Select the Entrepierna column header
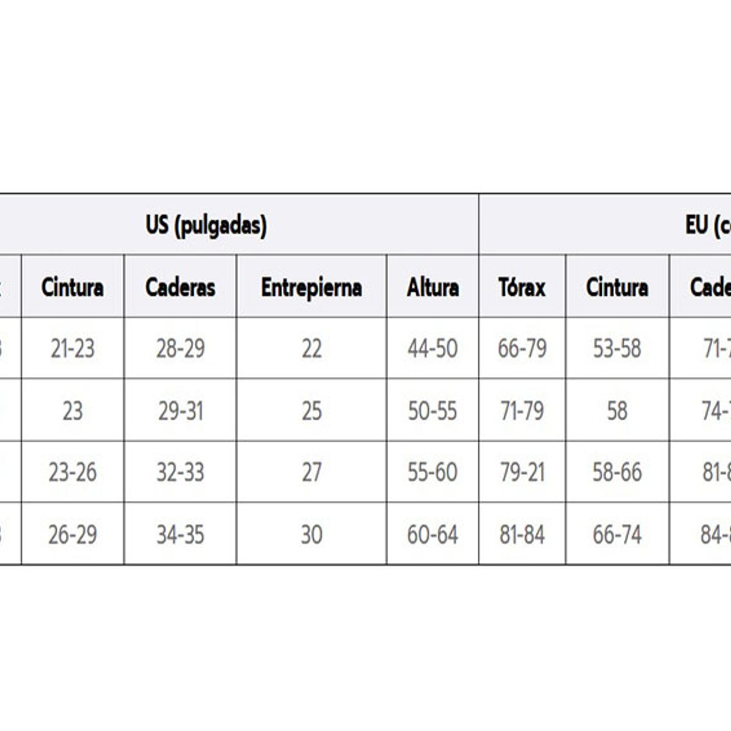The height and width of the screenshot is (731, 731). (x=311, y=287)
